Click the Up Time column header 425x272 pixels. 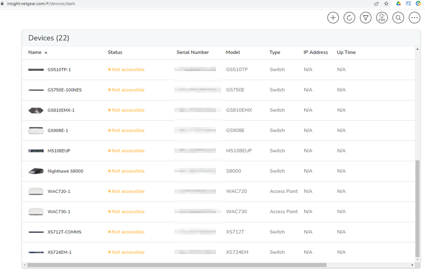(x=346, y=52)
